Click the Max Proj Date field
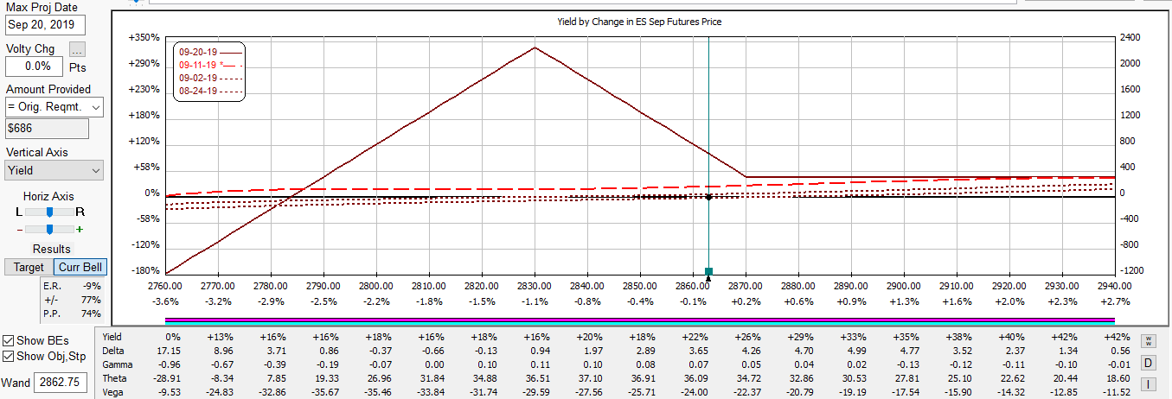 pos(44,25)
